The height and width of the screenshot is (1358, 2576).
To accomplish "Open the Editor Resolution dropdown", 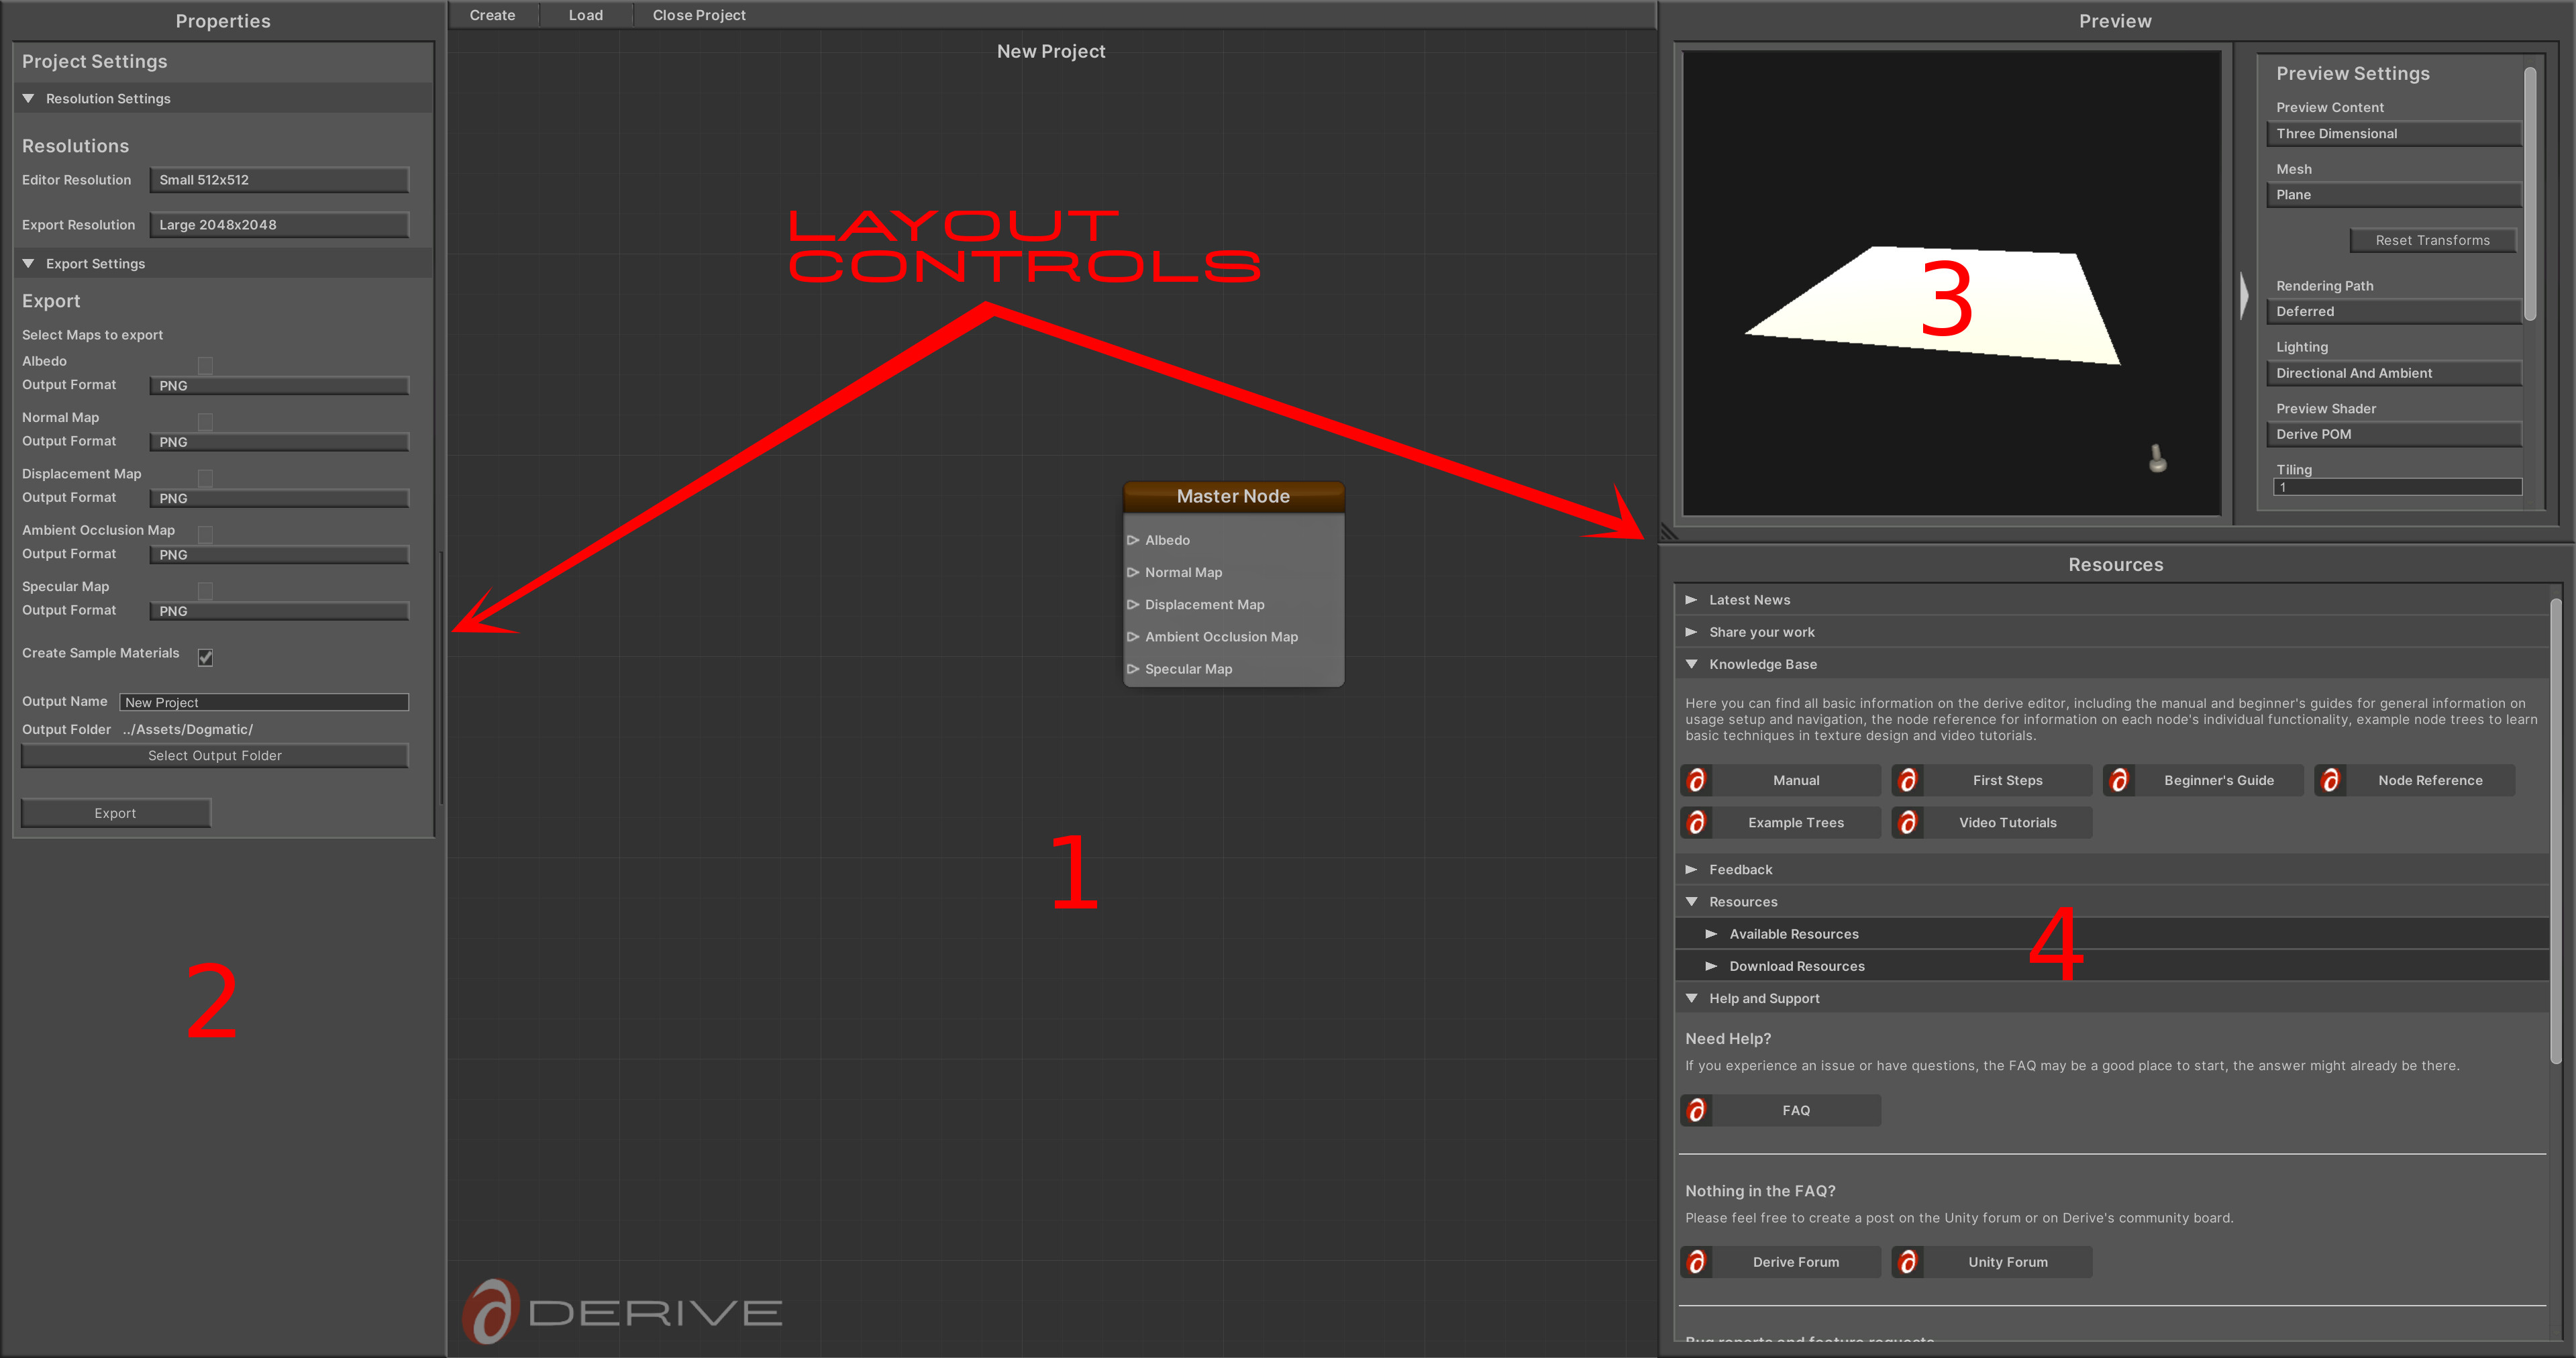I will (279, 180).
